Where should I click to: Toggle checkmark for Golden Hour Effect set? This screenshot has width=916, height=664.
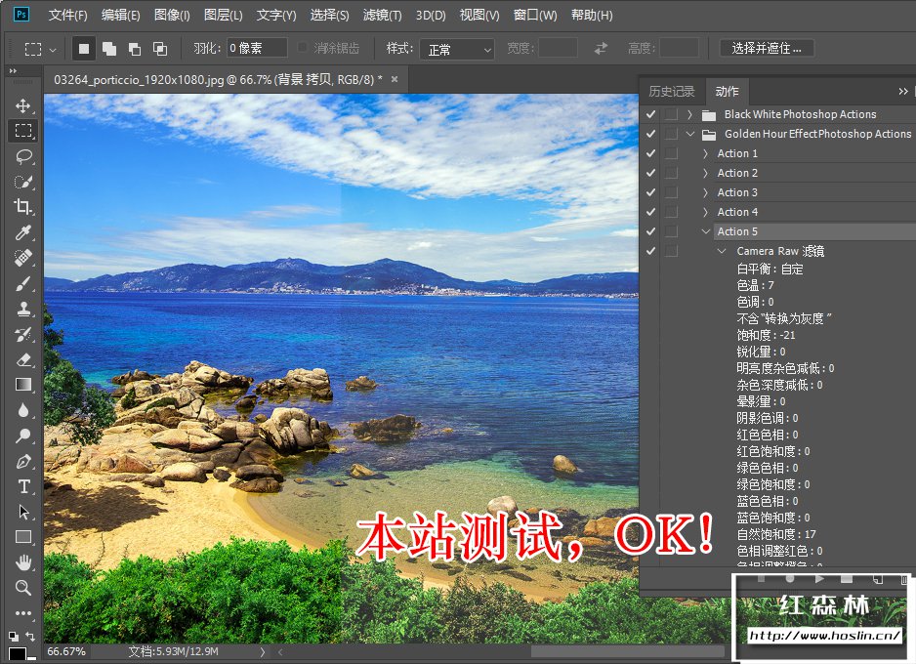650,134
